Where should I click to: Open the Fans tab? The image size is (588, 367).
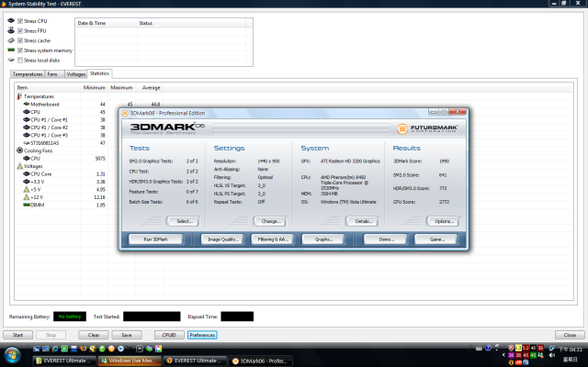(52, 74)
